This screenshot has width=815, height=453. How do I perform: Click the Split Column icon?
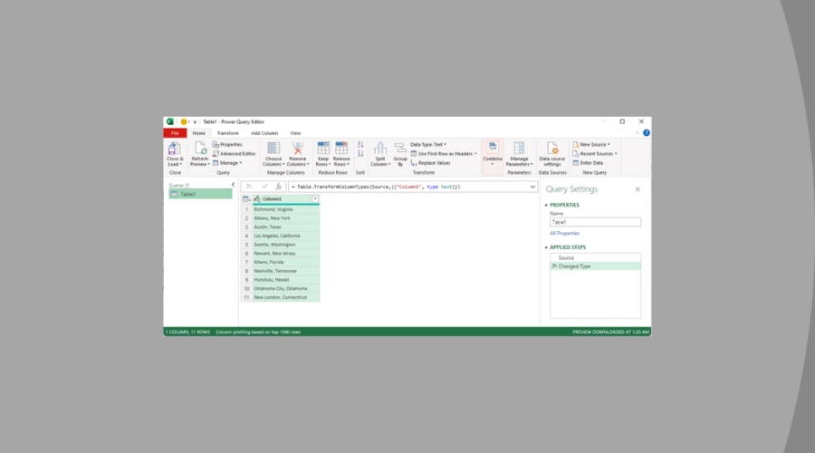click(x=380, y=149)
